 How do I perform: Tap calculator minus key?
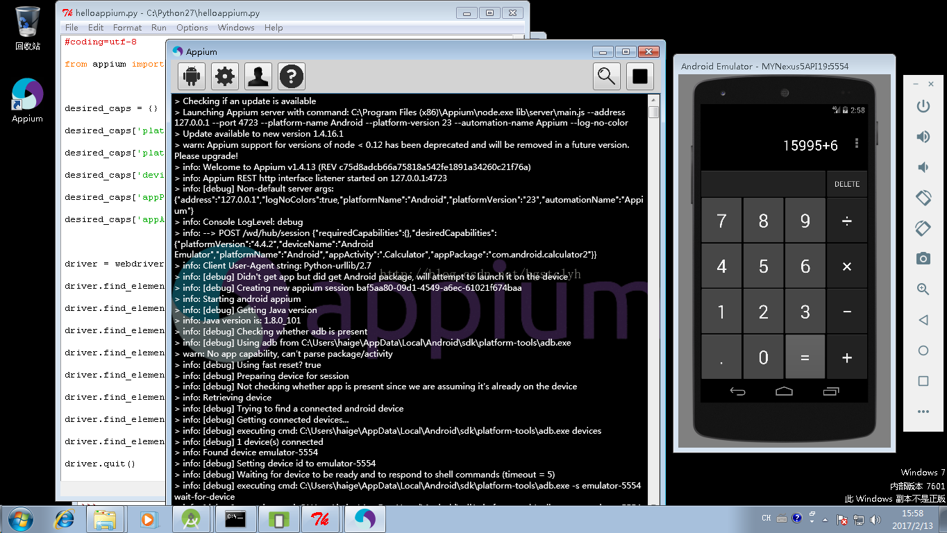click(x=847, y=312)
